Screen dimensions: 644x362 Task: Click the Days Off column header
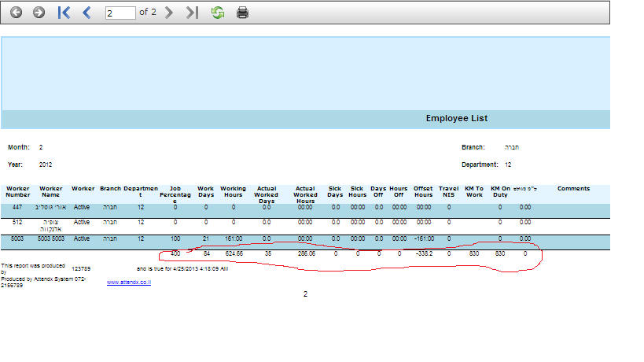click(x=378, y=192)
